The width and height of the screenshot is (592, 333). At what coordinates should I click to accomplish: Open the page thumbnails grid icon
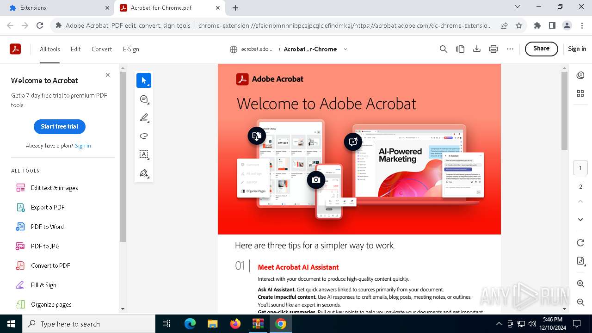pos(580,93)
